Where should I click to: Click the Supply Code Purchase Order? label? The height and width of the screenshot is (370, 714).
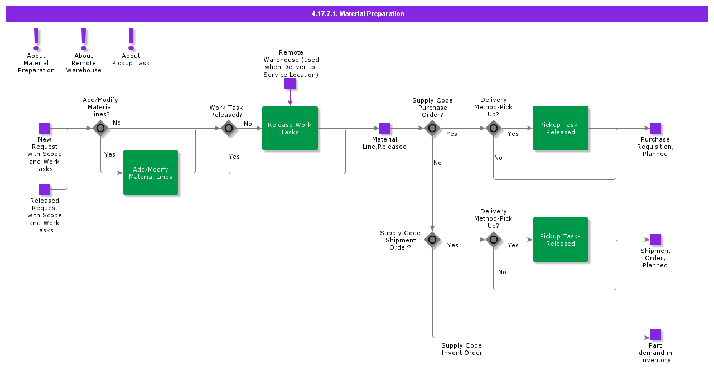[432, 108]
